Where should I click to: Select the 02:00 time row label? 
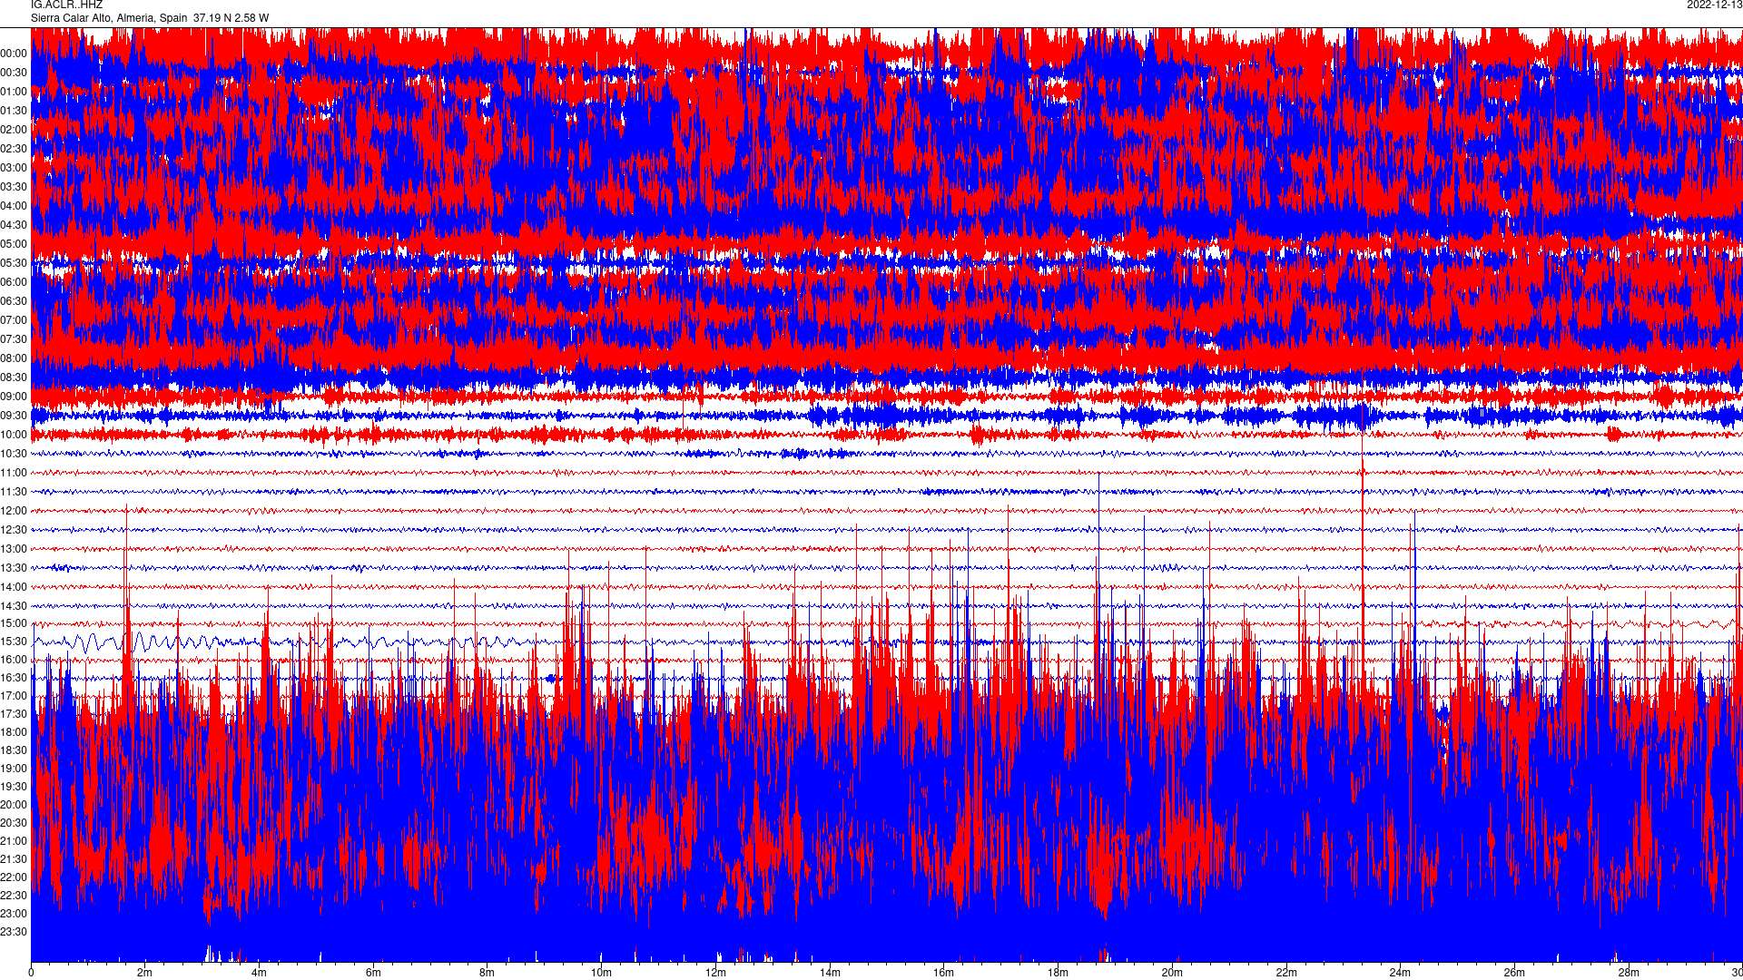coord(14,130)
